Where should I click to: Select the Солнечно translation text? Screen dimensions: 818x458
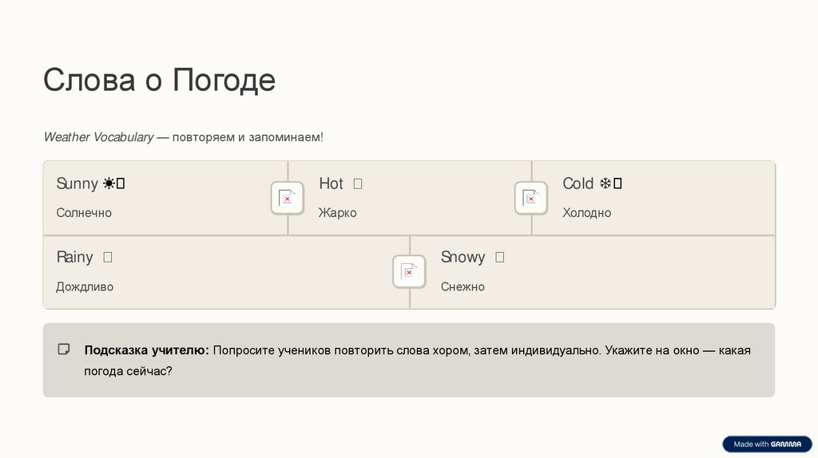pos(84,213)
